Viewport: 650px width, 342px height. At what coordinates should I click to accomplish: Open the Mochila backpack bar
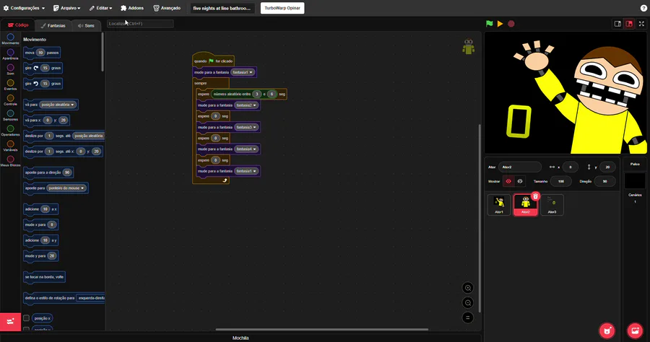[240, 338]
